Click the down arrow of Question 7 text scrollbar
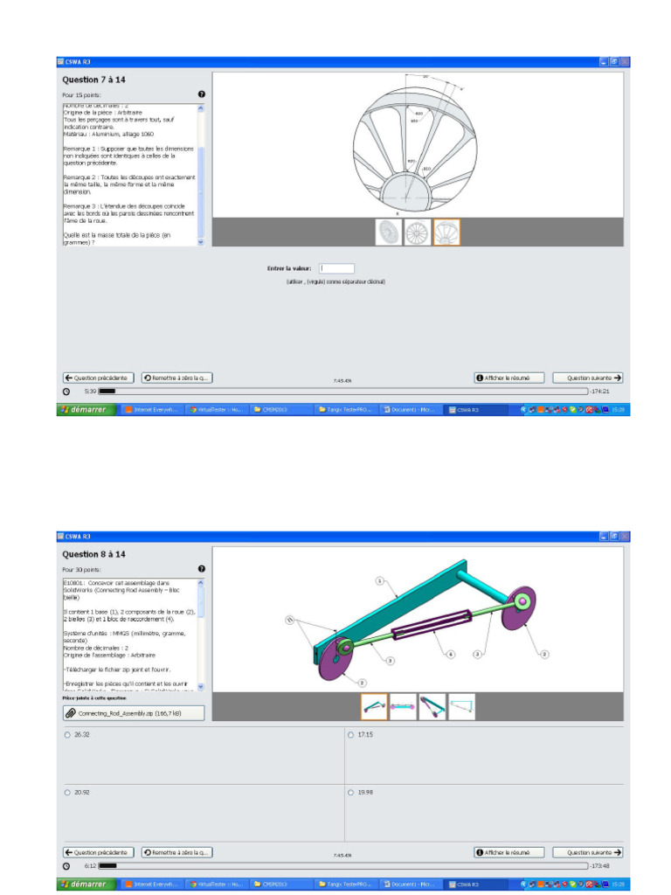Image resolution: width=671 pixels, height=895 pixels. 200,242
